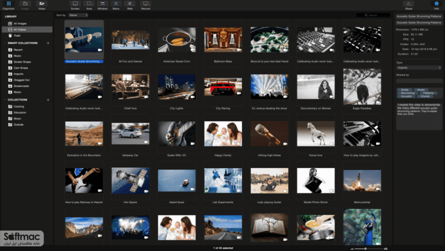The image size is (445, 251).
Task: Open the Type Imports dropdown
Action: tap(419, 68)
